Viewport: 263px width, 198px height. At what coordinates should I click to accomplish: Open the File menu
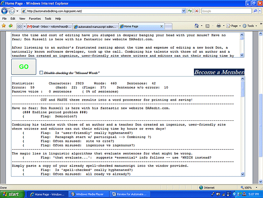[4, 19]
